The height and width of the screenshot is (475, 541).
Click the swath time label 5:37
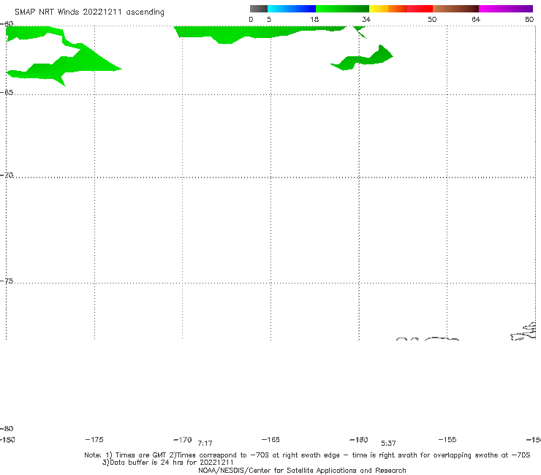click(388, 444)
